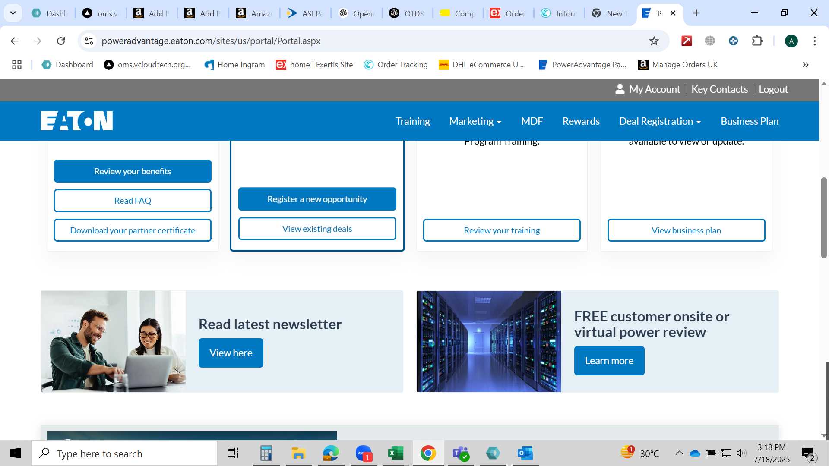Screen dimensions: 829x466
Task: Click the View existing deals button
Action: pyautogui.click(x=317, y=229)
